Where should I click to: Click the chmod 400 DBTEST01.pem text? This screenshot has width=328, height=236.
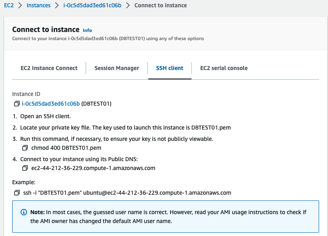tap(66, 148)
